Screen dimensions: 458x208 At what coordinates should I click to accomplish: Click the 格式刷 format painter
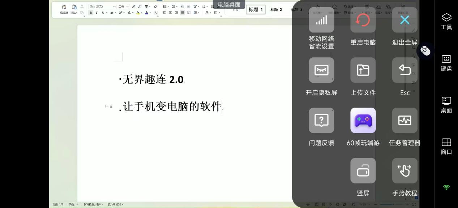click(x=64, y=9)
